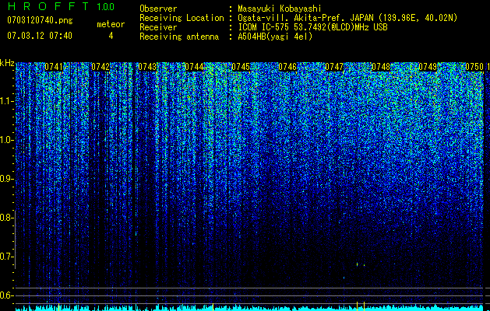Viewport: 490px width, 311px height.
Task: Click the 0747 time marker
Action: click(x=334, y=67)
